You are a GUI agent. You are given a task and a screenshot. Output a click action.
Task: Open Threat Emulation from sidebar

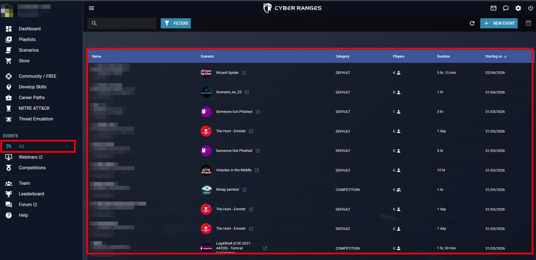(36, 119)
